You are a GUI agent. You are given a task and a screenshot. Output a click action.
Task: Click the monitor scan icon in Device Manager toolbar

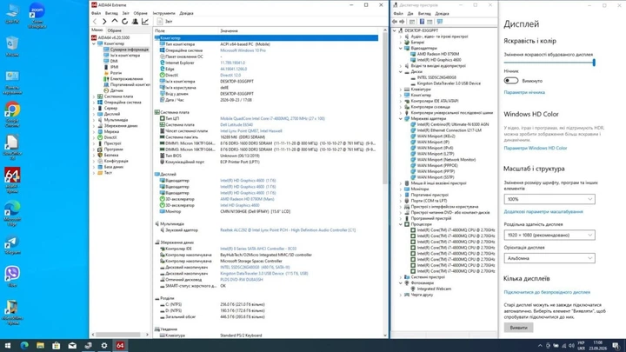pos(440,22)
